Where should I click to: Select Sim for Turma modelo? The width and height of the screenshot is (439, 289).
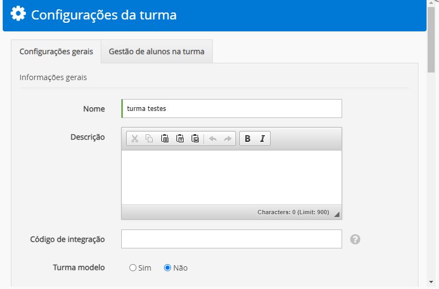(x=133, y=268)
